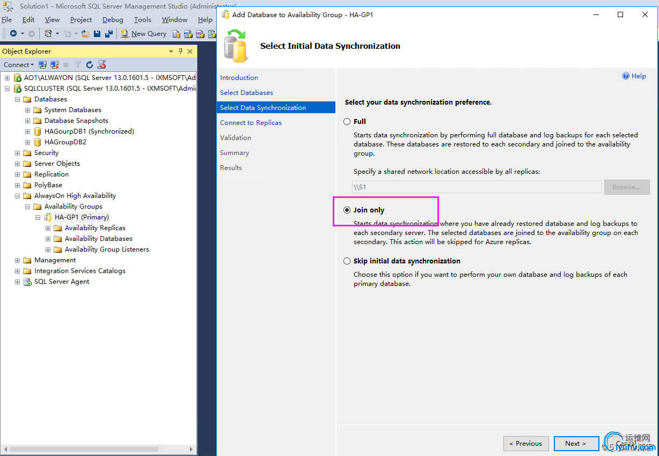This screenshot has width=659, height=456.
Task: Click the Databases folder icon
Action: pos(27,99)
